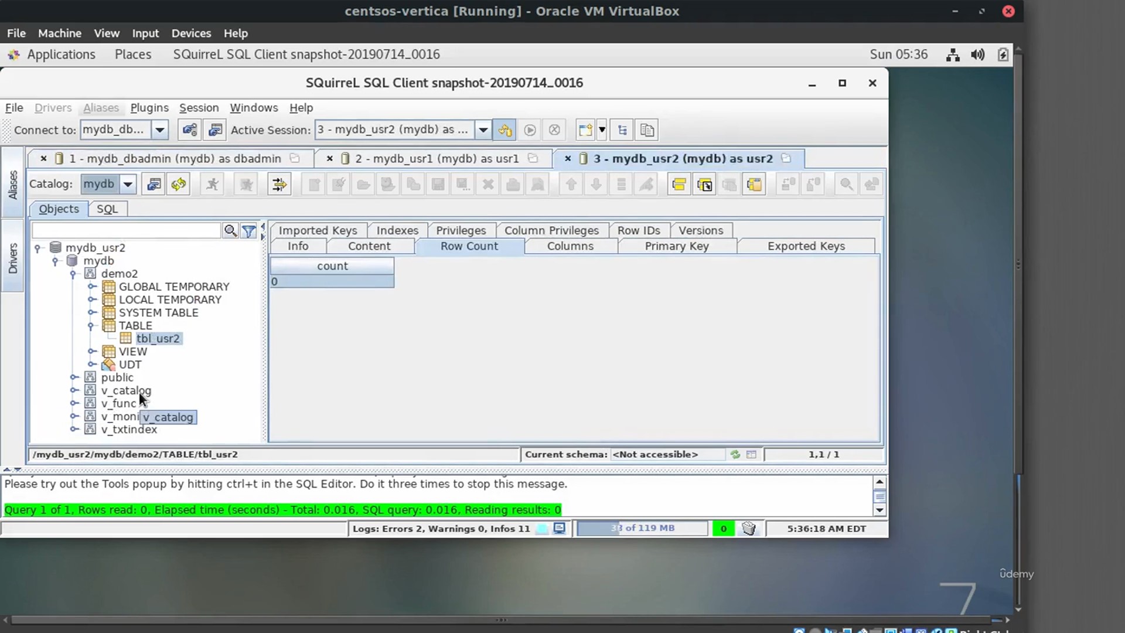
Task: Close session tab 1 mydb_dbadmin
Action: pos(43,158)
